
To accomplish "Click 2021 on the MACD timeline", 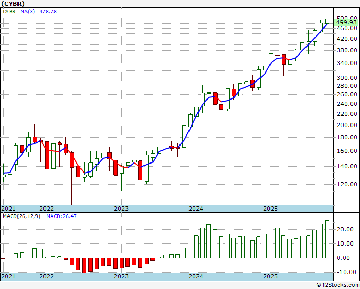I will pyautogui.click(x=8, y=276).
